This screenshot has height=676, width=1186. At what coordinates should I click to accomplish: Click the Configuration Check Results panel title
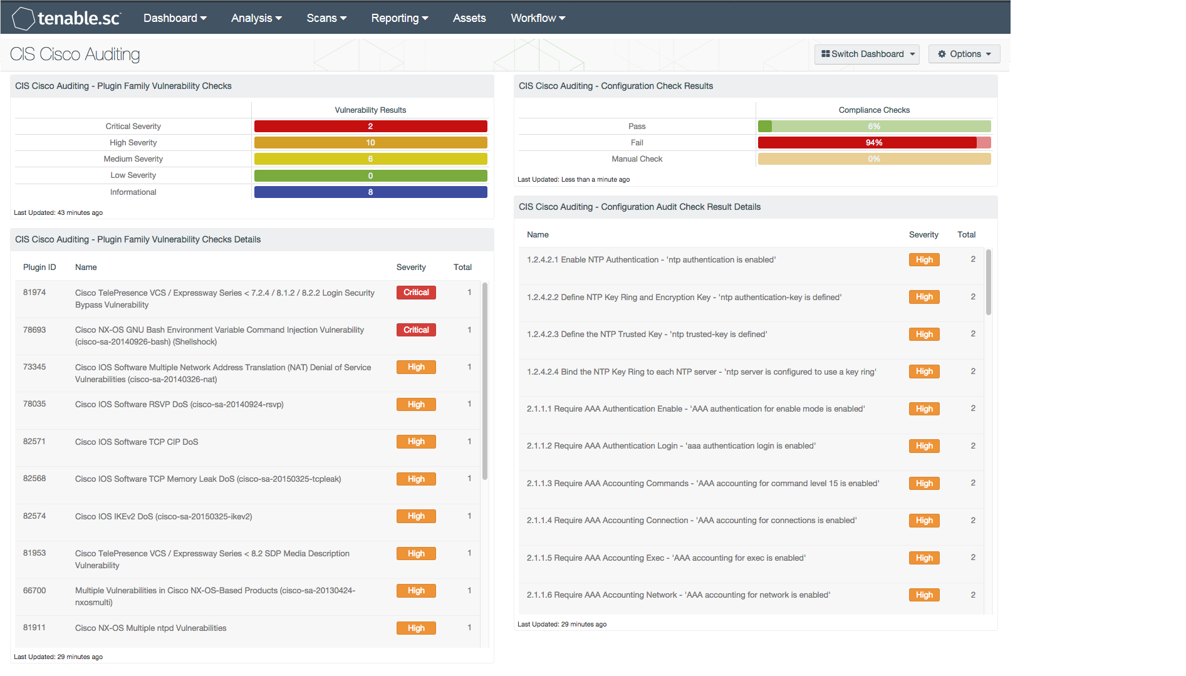point(616,86)
